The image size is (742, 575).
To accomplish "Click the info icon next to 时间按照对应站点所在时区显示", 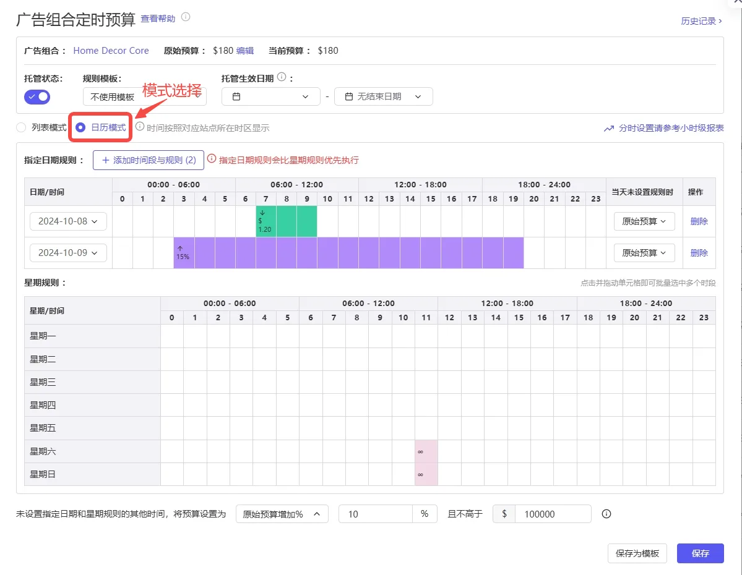I will click(x=140, y=127).
